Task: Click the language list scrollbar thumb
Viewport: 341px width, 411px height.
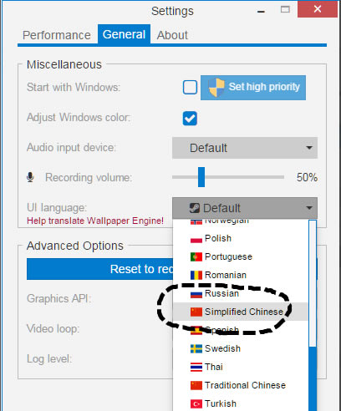Action: pos(313,378)
